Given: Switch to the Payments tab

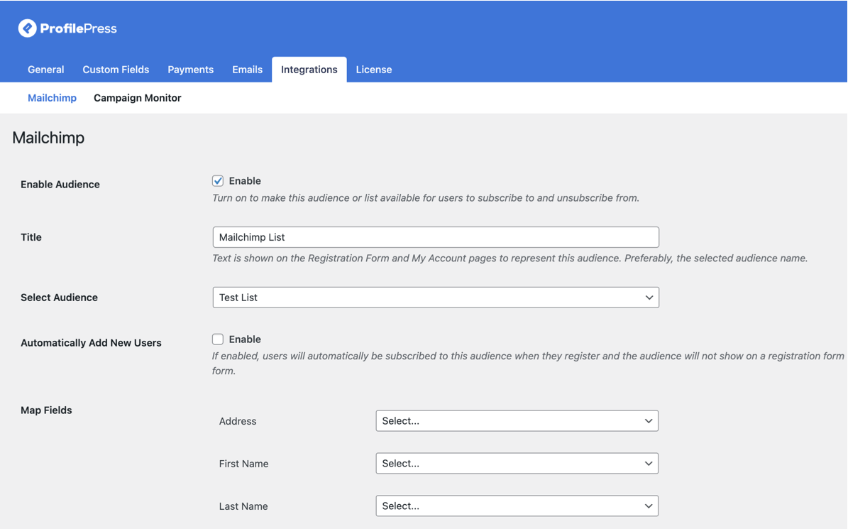Looking at the screenshot, I should pos(190,69).
